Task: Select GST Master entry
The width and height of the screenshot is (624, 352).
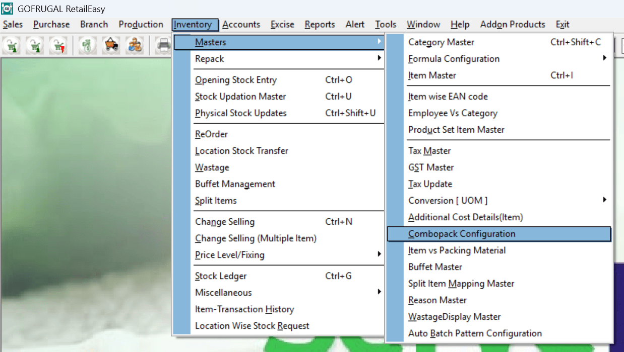Action: pos(431,167)
